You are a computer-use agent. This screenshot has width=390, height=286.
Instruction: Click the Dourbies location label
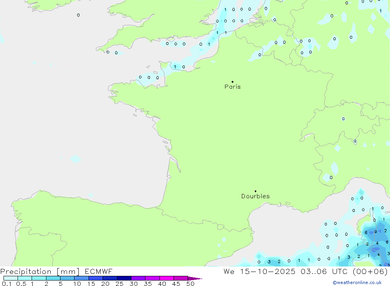(255, 196)
